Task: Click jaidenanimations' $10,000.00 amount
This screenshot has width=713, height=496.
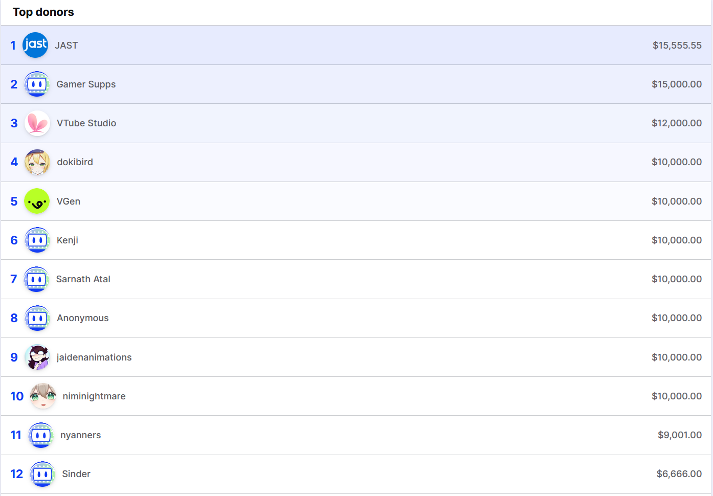Action: 677,357
